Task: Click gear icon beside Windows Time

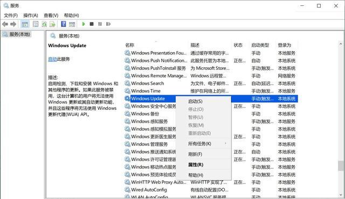Action: point(127,91)
